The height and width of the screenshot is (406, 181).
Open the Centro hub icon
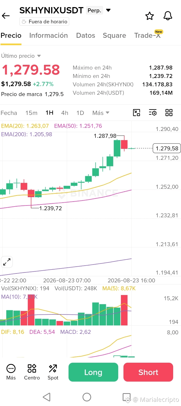tap(32, 372)
